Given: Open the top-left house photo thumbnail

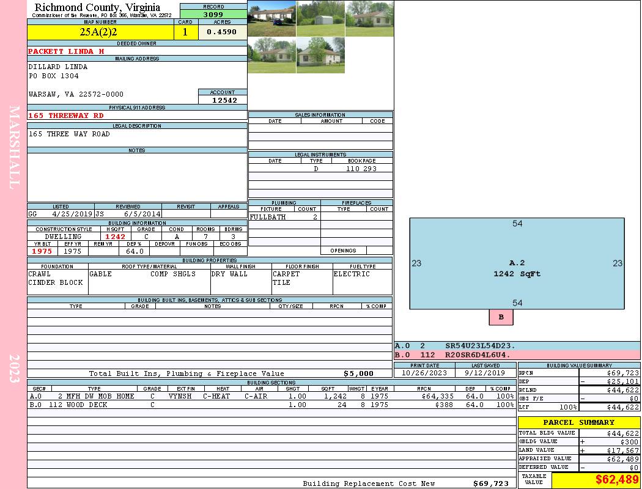Looking at the screenshot, I should coord(271,18).
